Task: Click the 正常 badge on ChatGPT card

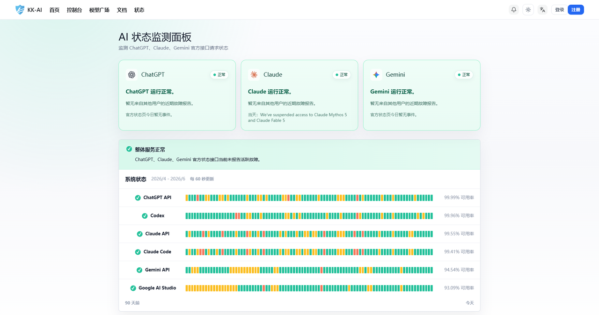Action: coord(219,75)
